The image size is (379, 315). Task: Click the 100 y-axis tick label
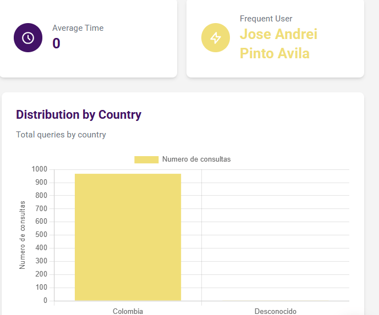[41, 288]
